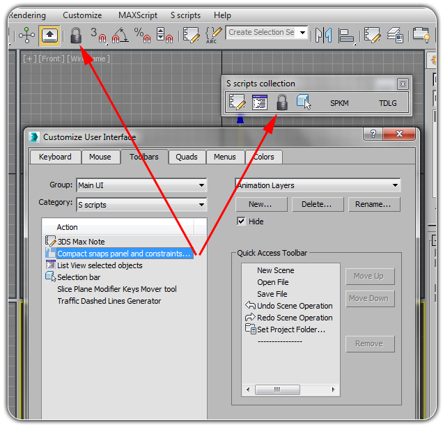Click the help question mark button in dialog
Screen dimensions: 443x427
[x=373, y=134]
